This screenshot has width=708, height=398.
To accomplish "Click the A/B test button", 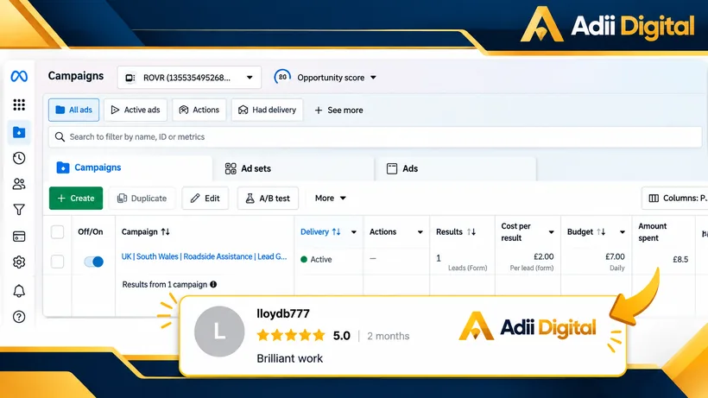I will (268, 198).
